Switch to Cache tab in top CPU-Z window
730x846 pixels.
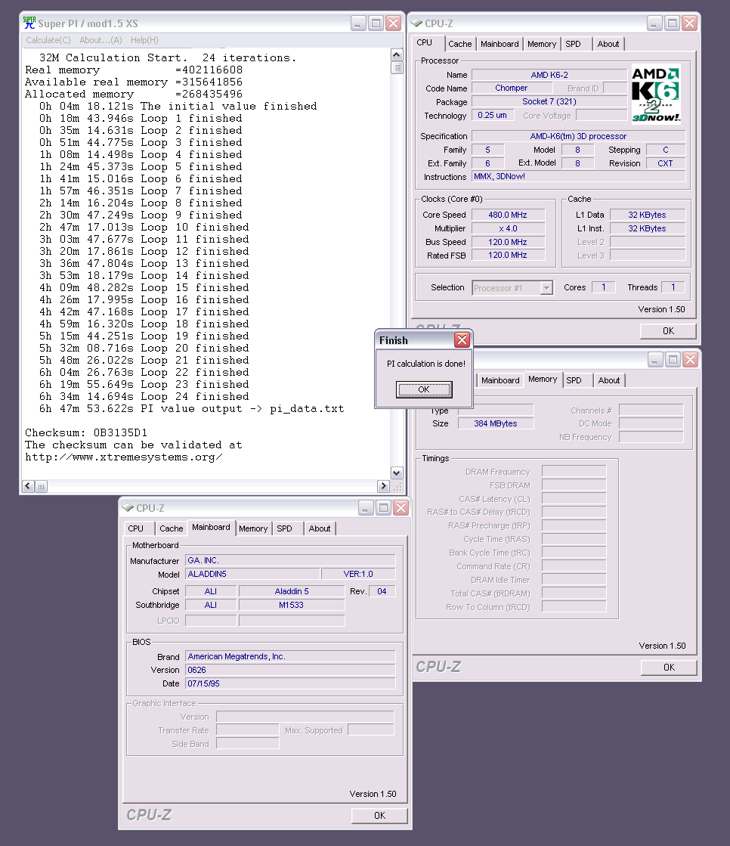click(x=460, y=44)
